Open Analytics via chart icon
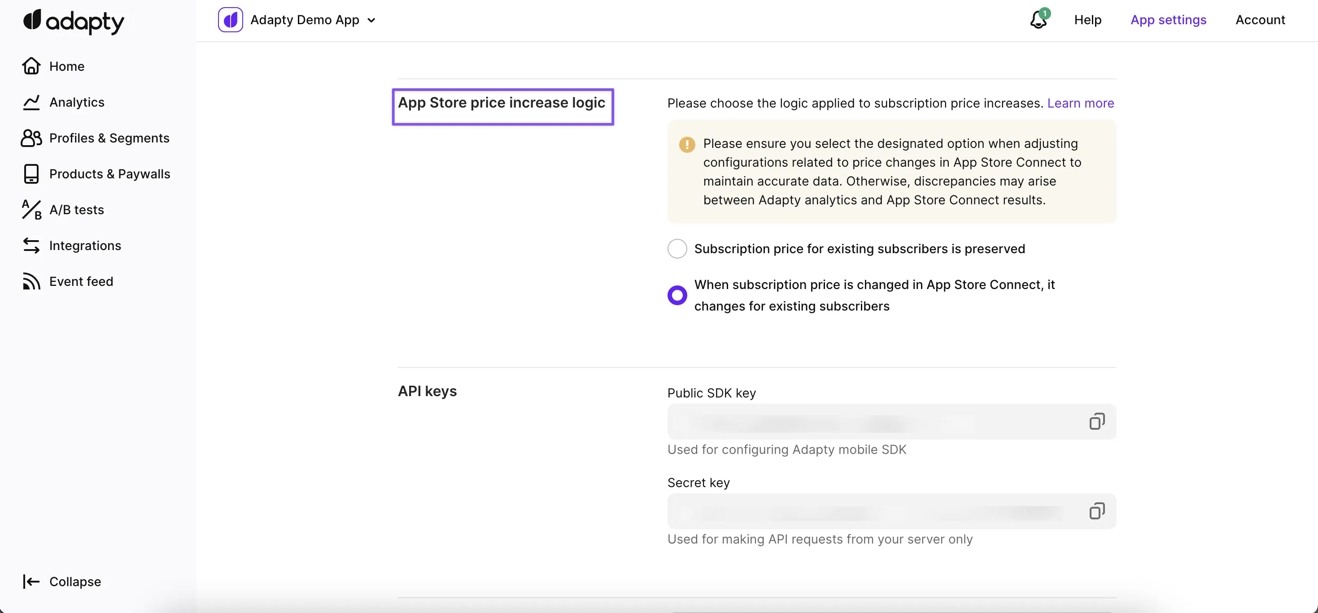1318x613 pixels. (31, 102)
